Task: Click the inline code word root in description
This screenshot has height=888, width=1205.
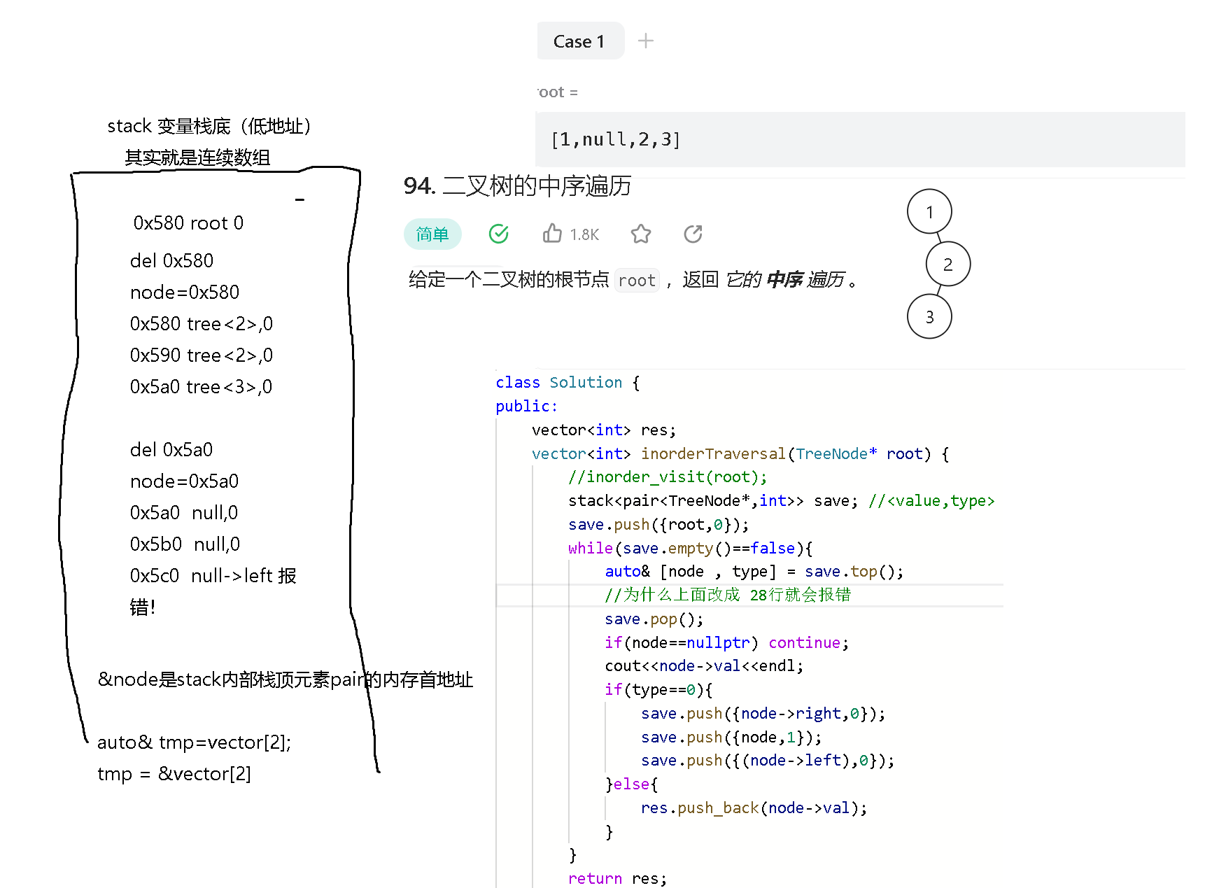Action: 637,281
